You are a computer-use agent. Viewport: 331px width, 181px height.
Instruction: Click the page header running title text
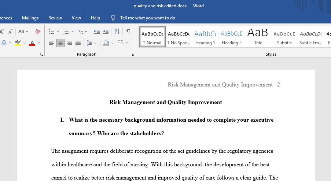220,85
